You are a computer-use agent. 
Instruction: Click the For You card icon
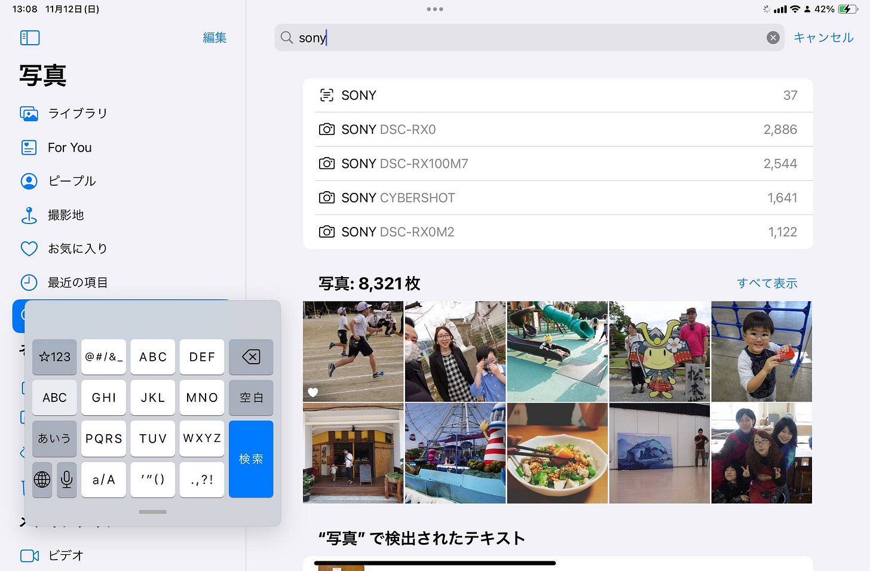(29, 148)
